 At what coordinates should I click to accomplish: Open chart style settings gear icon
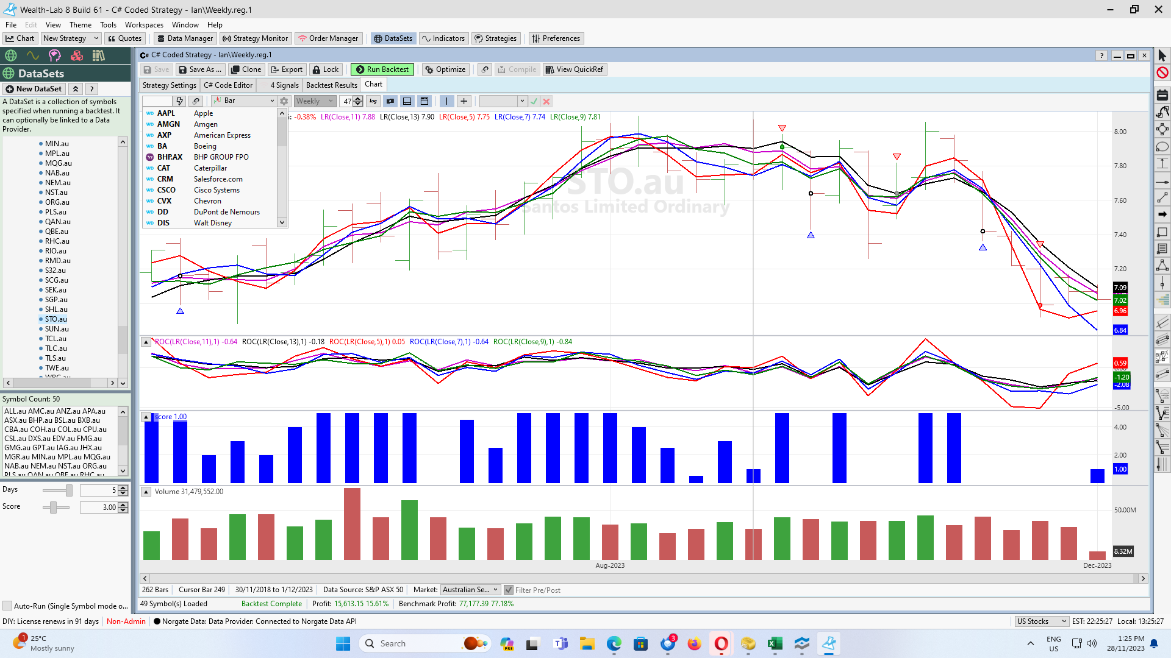pos(284,101)
